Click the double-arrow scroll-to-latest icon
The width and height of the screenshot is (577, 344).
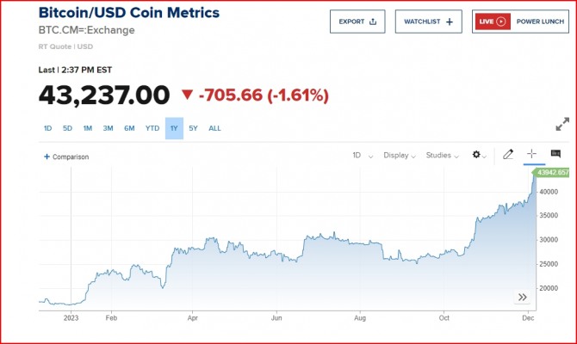point(522,298)
